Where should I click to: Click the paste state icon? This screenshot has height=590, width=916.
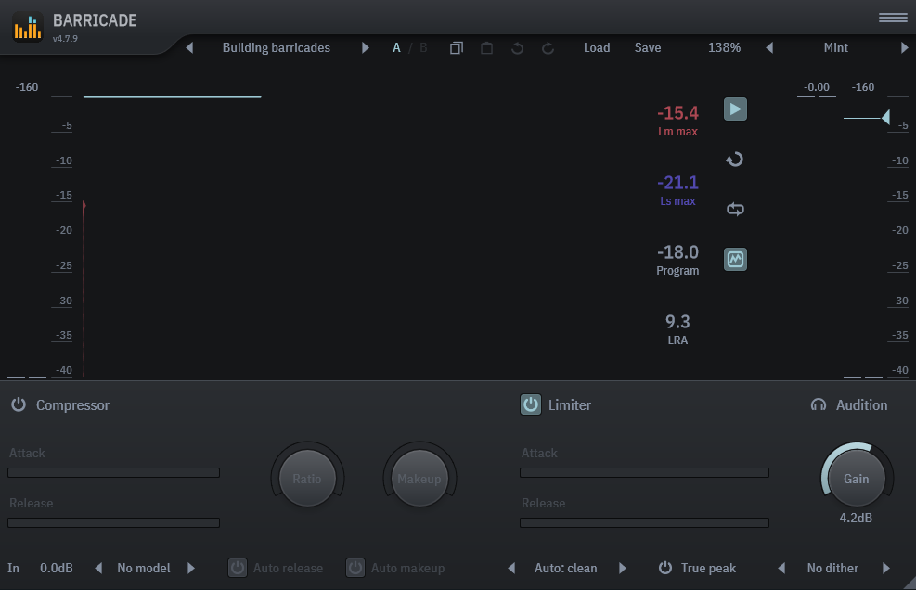click(x=486, y=48)
